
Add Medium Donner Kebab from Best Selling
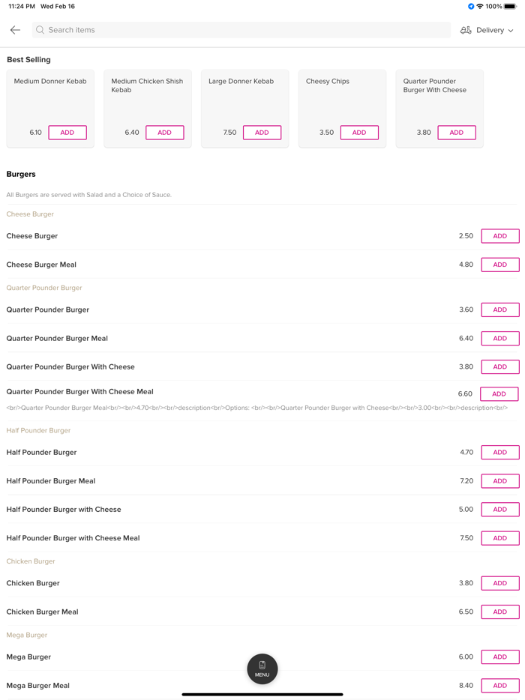point(67,133)
